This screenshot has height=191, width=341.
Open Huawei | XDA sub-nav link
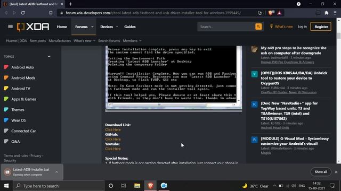17,41
